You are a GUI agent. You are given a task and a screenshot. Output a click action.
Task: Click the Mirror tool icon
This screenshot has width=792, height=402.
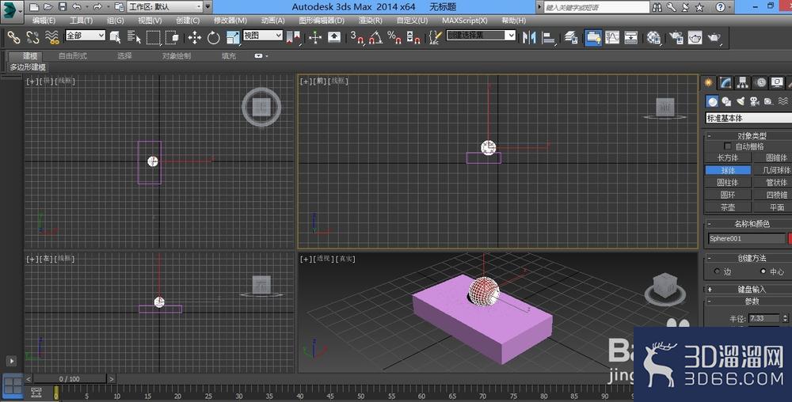pos(529,37)
